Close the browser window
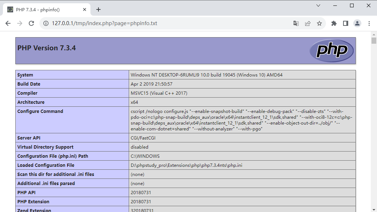Screen dimensions: 377x212 368,5
